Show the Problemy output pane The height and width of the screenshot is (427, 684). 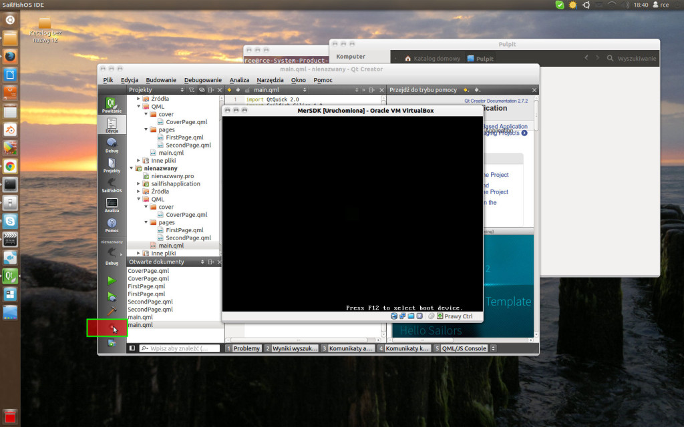[x=243, y=348]
